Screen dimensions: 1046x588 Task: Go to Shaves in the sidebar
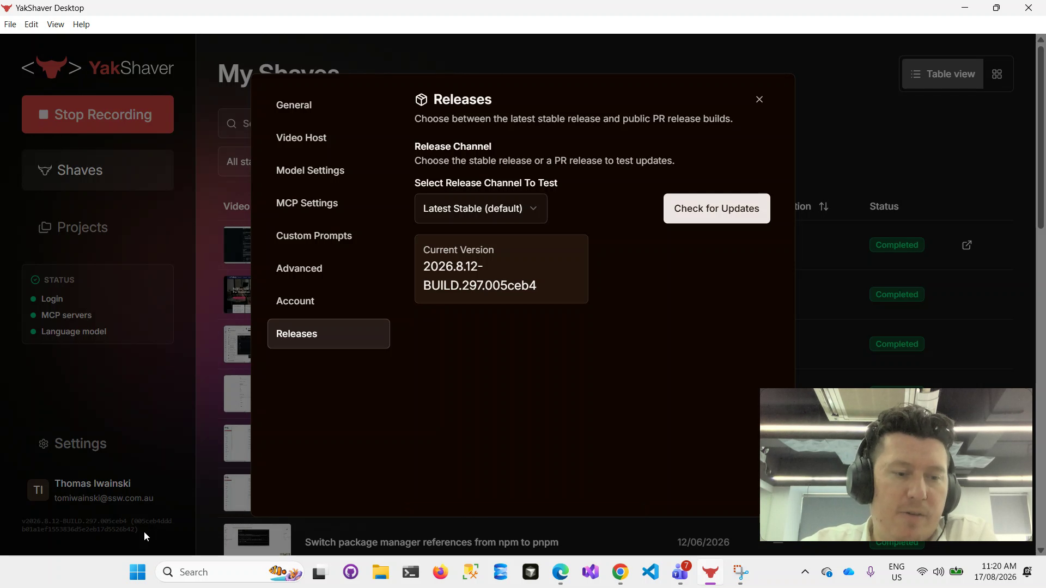(x=98, y=170)
